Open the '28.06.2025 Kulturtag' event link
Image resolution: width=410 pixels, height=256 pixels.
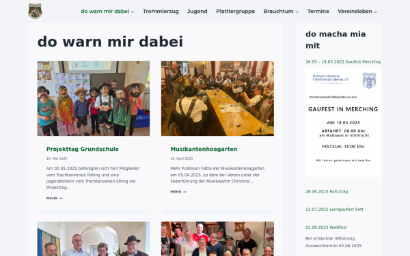tap(327, 191)
